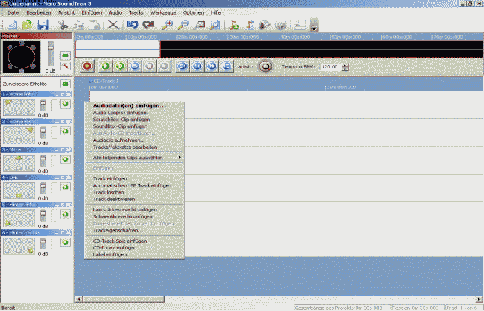484x311 pixels.
Task: Select Audiodatei(en) einfügen from context menu
Action: tap(129, 106)
